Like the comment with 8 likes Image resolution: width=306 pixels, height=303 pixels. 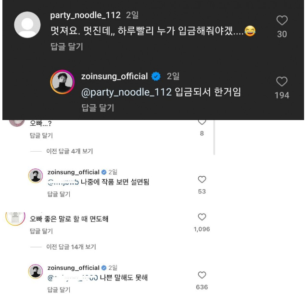point(202,122)
